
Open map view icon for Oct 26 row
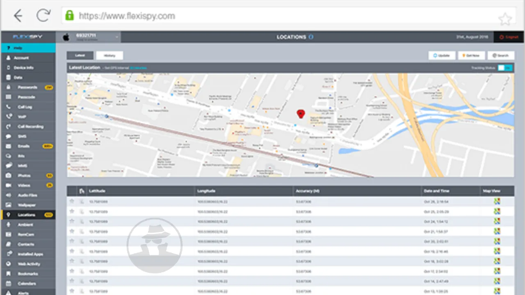coord(497,201)
